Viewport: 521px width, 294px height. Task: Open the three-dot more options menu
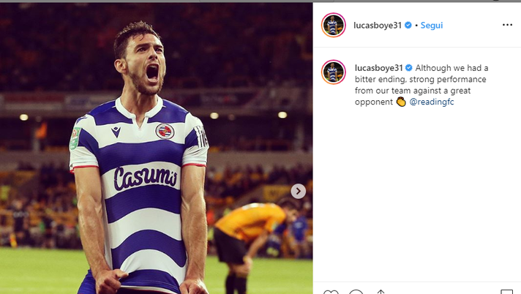[x=507, y=25]
